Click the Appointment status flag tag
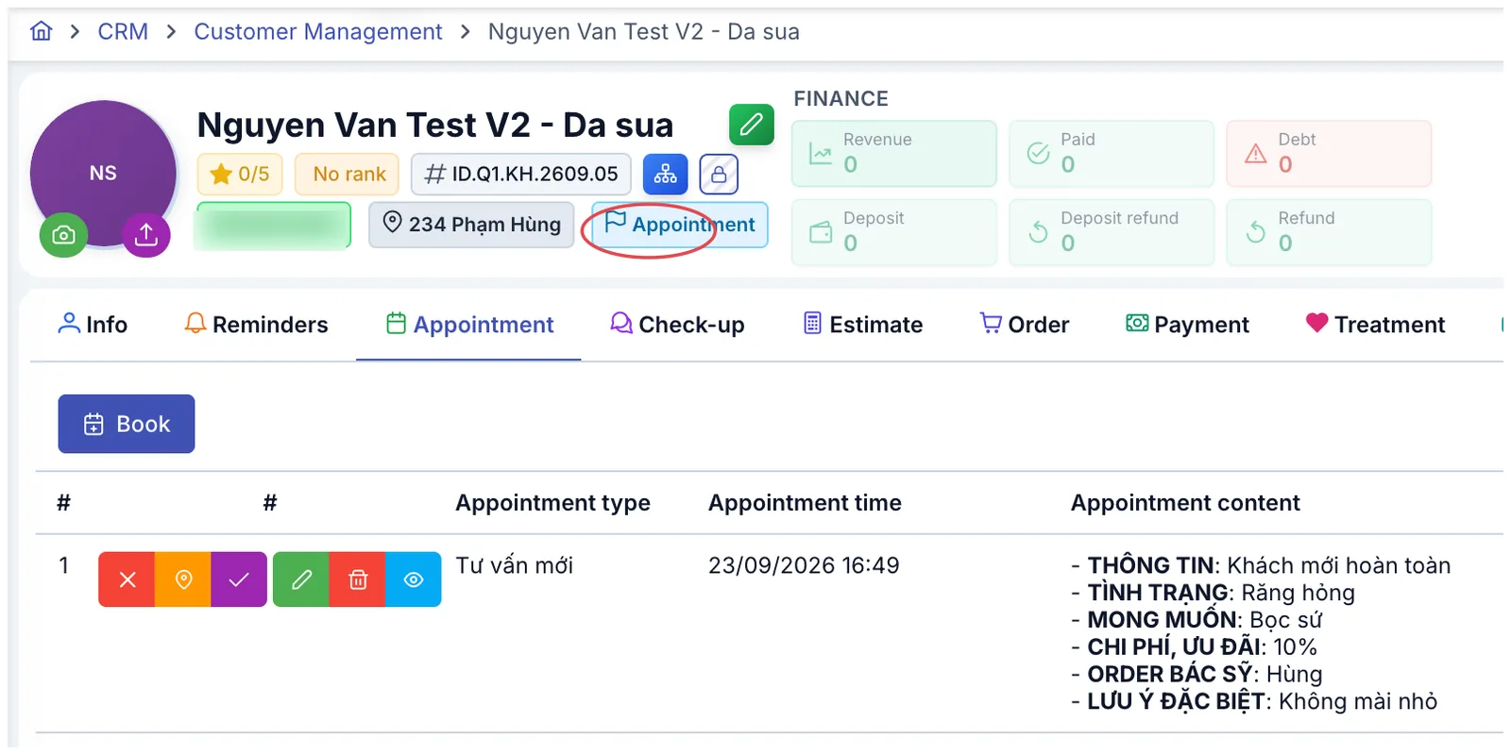Screen dimensions: 1511x755 pos(680,225)
